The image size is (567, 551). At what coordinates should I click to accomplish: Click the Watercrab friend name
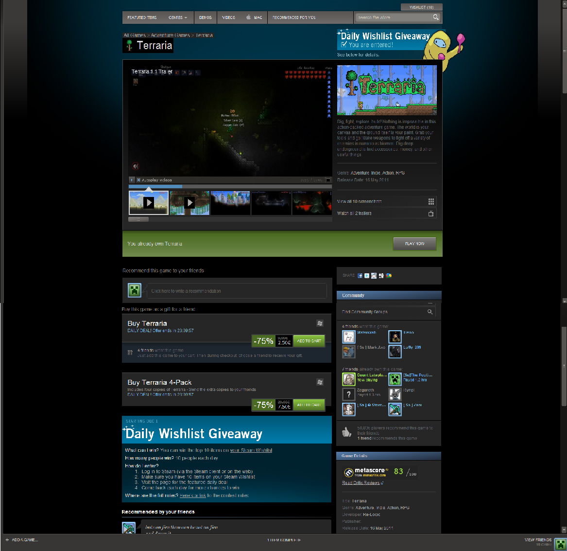[367, 332]
